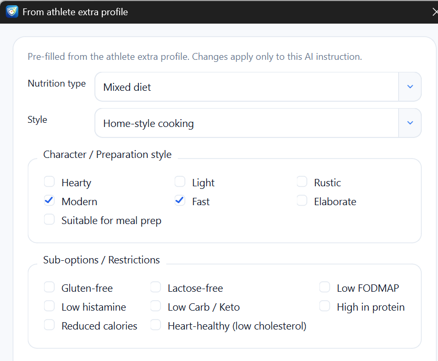Tick the Light checkbox
Viewport: 438px width, 361px height.
[x=180, y=182]
